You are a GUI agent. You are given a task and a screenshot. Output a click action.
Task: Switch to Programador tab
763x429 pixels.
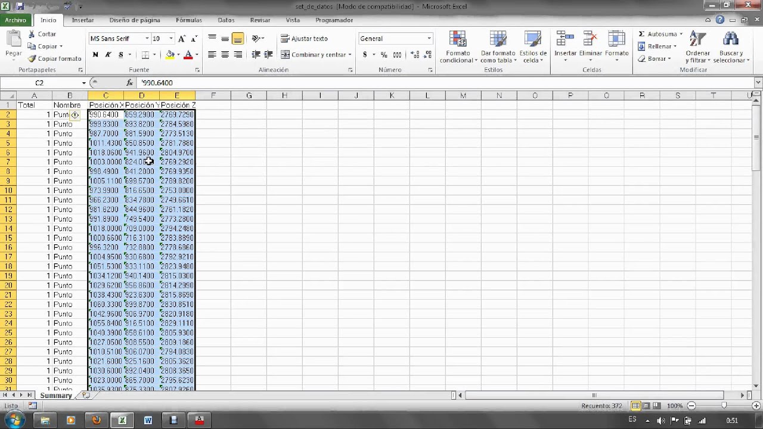point(334,20)
